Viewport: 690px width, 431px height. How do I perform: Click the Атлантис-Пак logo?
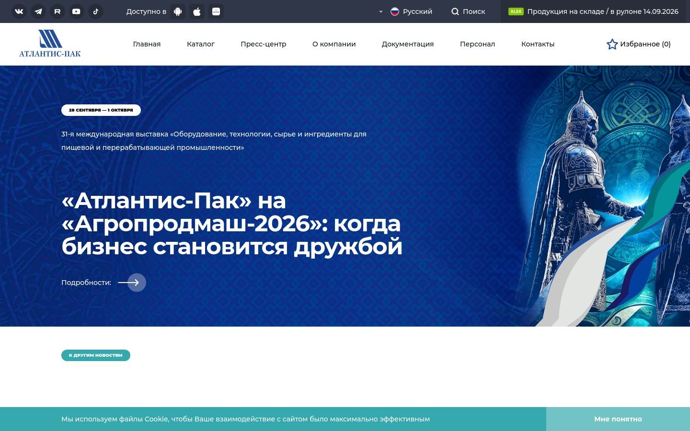[x=50, y=44]
